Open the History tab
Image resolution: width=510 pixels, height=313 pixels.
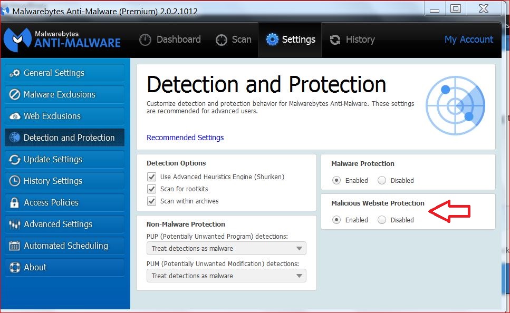(x=352, y=40)
